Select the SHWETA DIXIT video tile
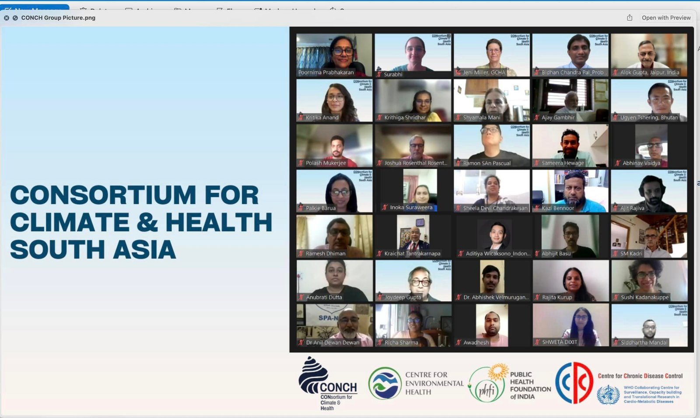The height and width of the screenshot is (418, 700). (570, 325)
